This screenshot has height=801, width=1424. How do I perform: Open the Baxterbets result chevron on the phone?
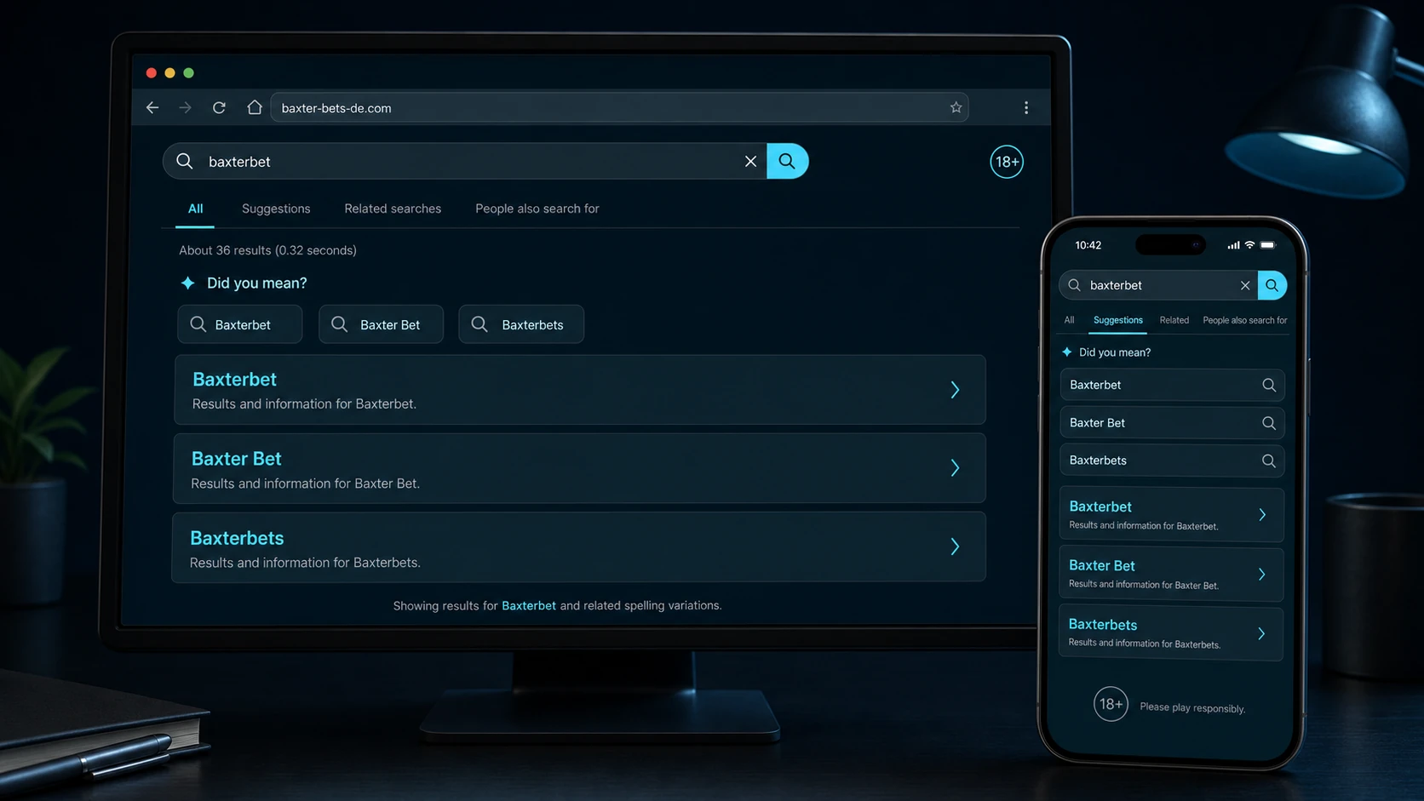tap(1261, 633)
